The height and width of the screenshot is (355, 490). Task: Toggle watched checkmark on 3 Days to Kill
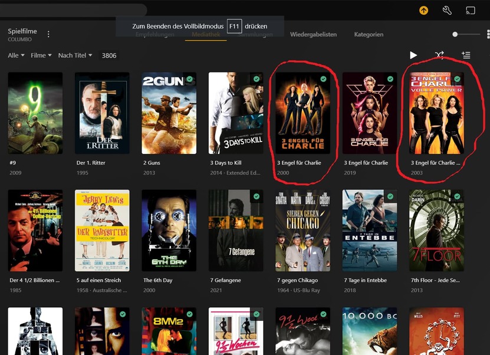[256, 79]
